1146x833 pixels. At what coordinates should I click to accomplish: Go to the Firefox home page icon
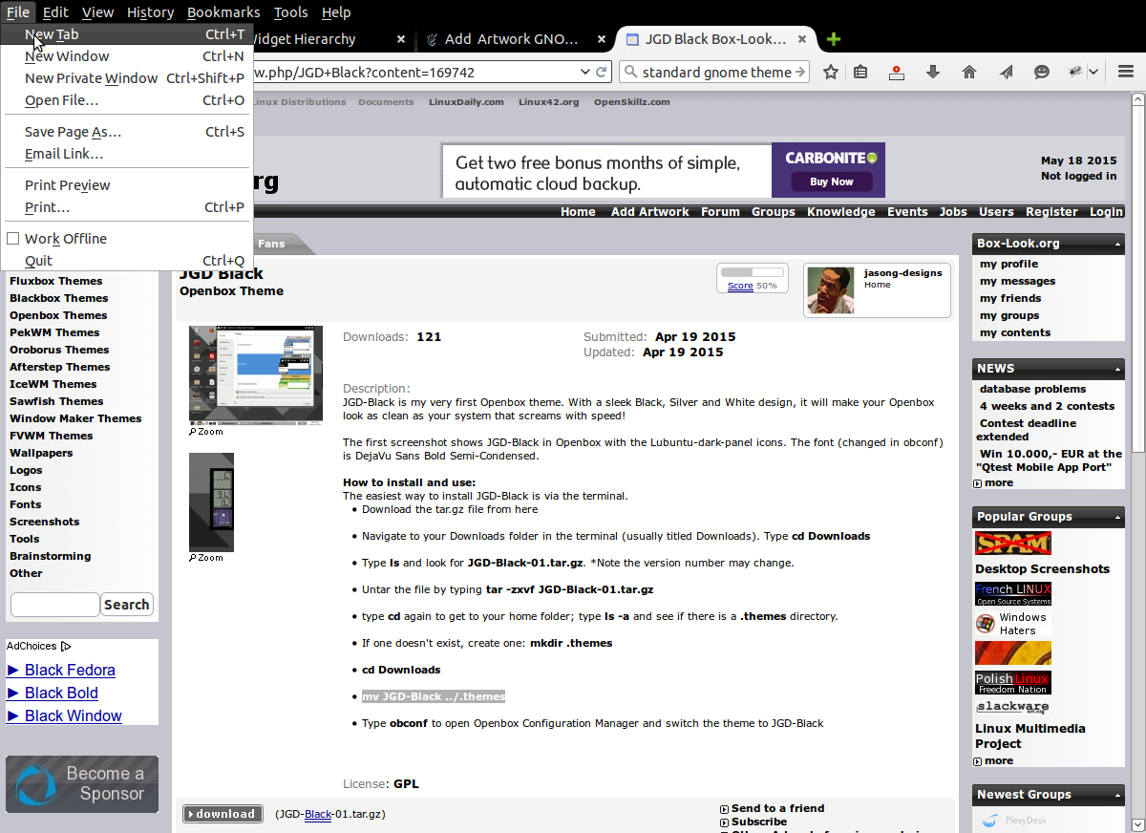point(969,72)
